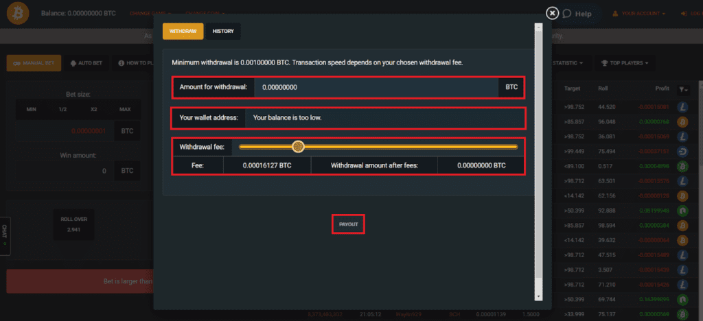
Task: Open the bet table filter funnel dropdown
Action: coord(683,90)
